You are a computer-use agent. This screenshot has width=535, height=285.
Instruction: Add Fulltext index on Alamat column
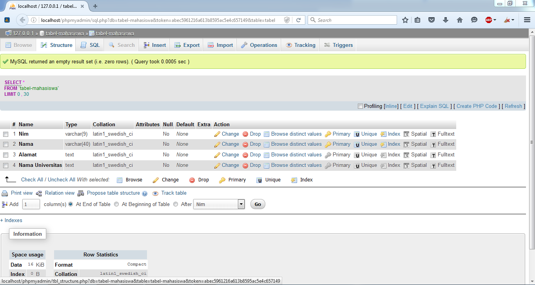point(446,154)
